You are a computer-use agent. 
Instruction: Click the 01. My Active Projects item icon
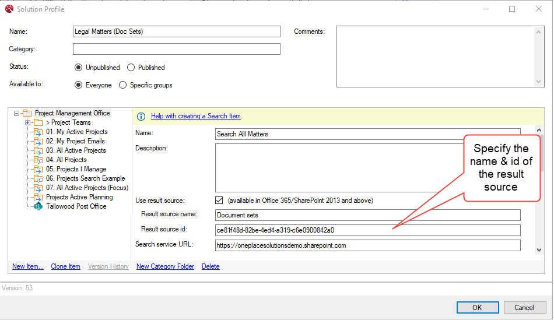38,132
